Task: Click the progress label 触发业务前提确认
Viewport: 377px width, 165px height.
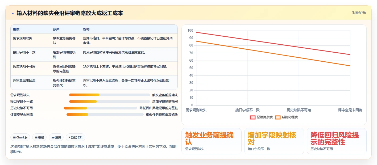Action: coord(165,95)
